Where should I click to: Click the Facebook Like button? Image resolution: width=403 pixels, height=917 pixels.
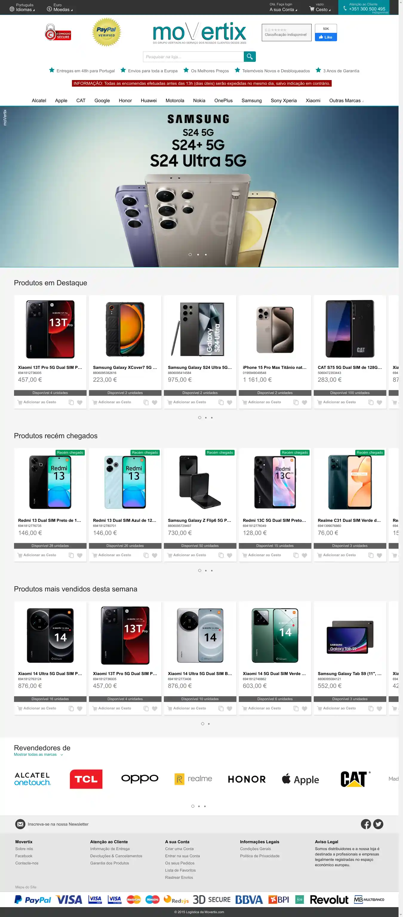[x=325, y=37]
